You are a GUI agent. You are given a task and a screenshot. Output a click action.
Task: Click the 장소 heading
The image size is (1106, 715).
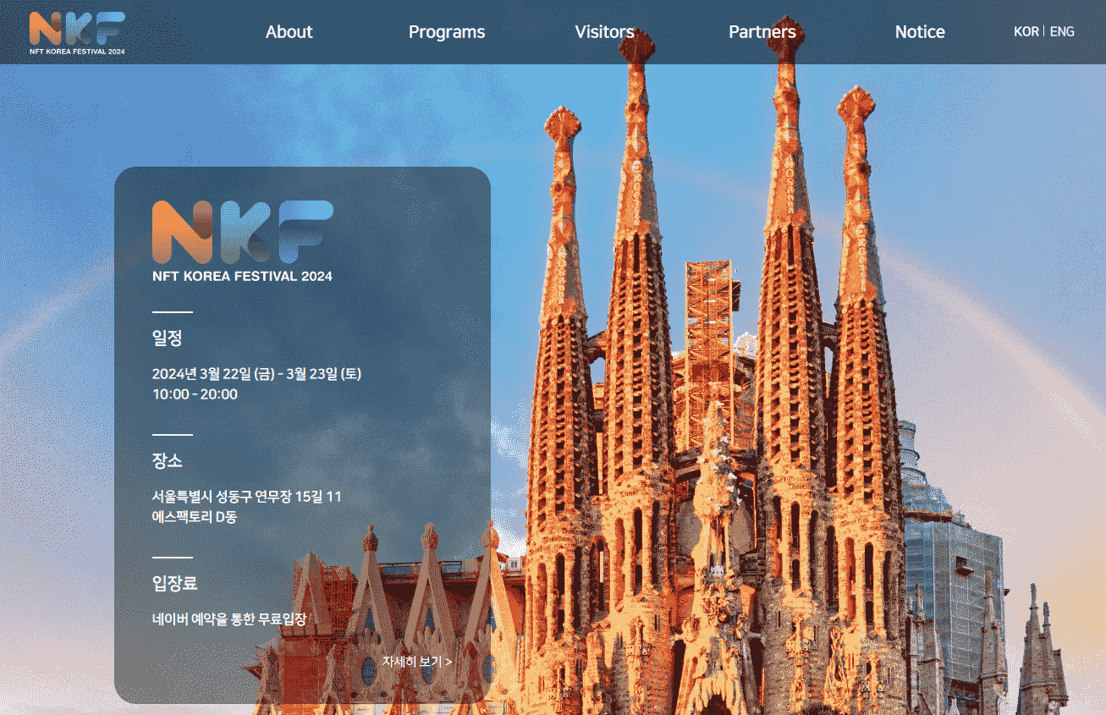point(167,460)
